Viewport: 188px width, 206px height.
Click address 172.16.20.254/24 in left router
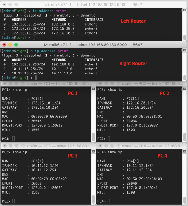29,29
